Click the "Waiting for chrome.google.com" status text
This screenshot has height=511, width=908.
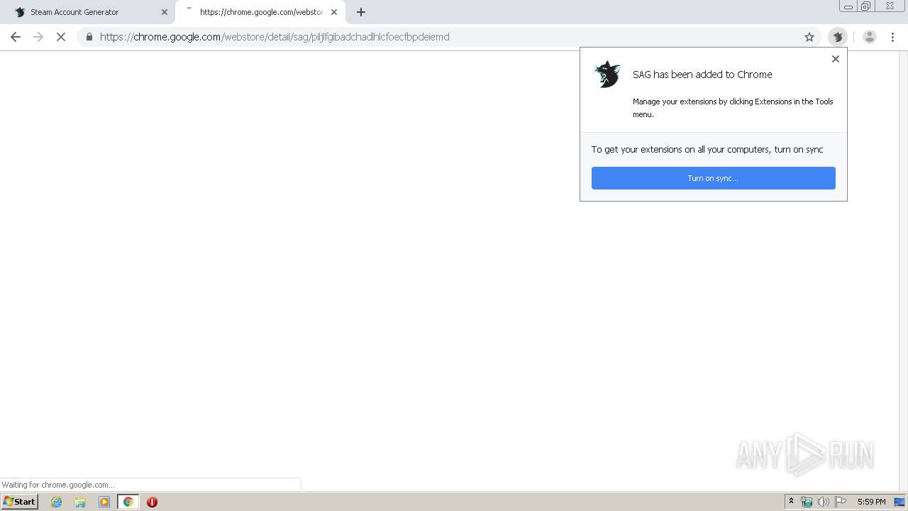pyautogui.click(x=58, y=485)
